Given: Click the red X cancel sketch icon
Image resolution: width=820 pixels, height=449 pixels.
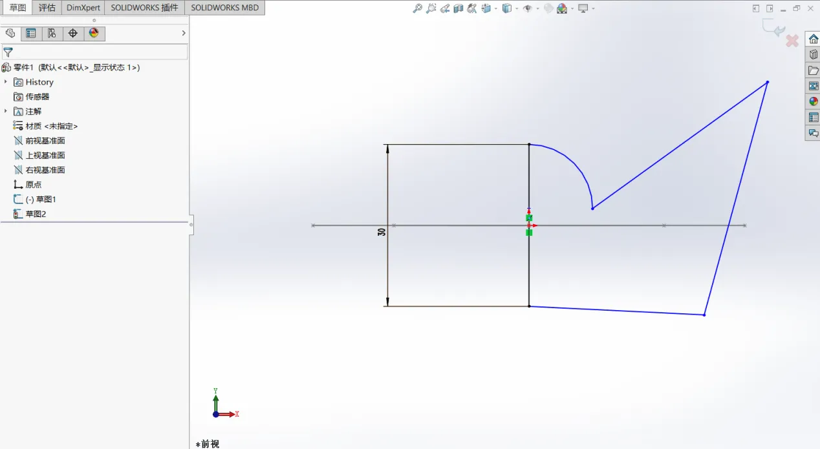Looking at the screenshot, I should pos(792,41).
